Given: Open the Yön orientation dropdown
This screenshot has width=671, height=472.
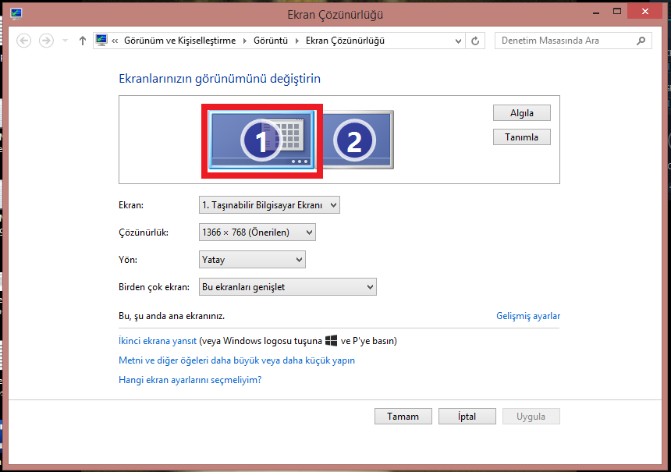Looking at the screenshot, I should pos(252,260).
